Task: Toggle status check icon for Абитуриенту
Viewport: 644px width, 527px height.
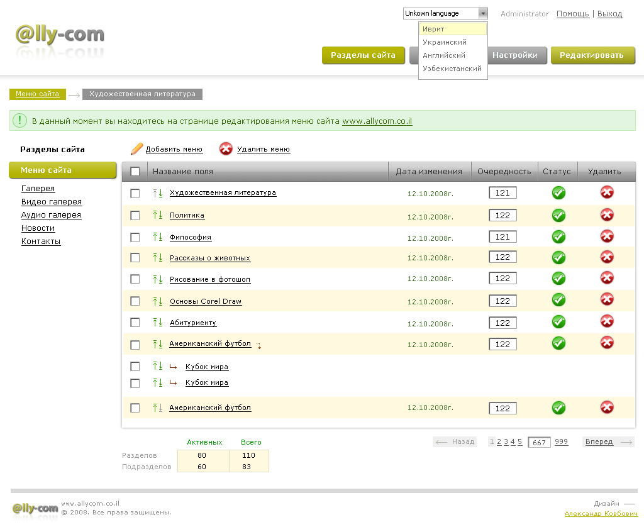Action: click(x=558, y=321)
